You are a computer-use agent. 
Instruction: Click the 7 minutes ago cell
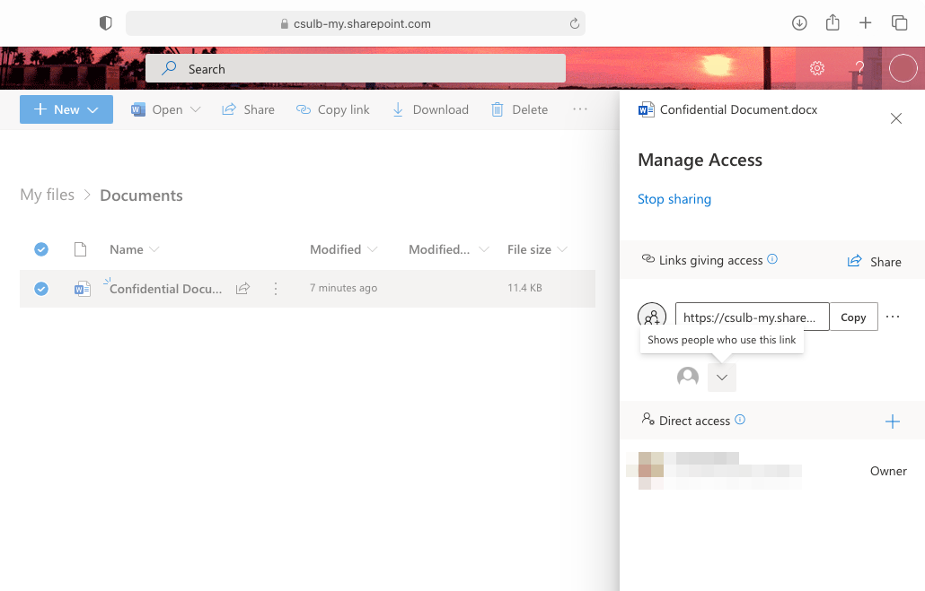343,288
